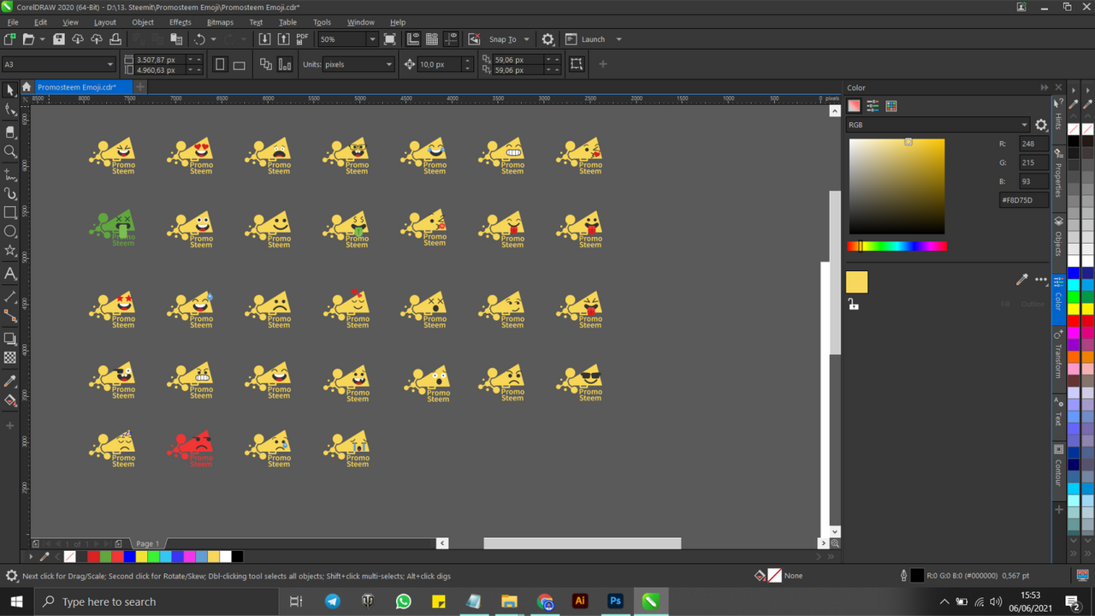Open the Units pixels dropdown
The width and height of the screenshot is (1095, 616).
388,64
